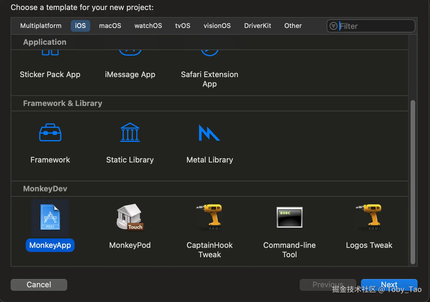The height and width of the screenshot is (302, 430).
Task: Select the Logos Tweak drill icon
Action: [x=369, y=217]
